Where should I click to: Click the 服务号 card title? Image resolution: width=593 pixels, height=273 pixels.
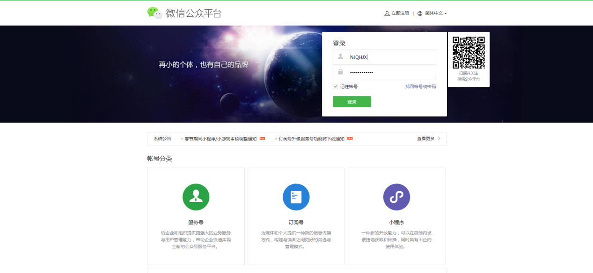pos(196,223)
